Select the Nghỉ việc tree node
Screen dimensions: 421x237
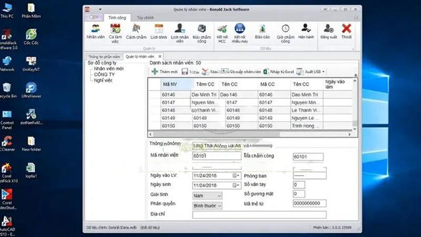(x=103, y=80)
